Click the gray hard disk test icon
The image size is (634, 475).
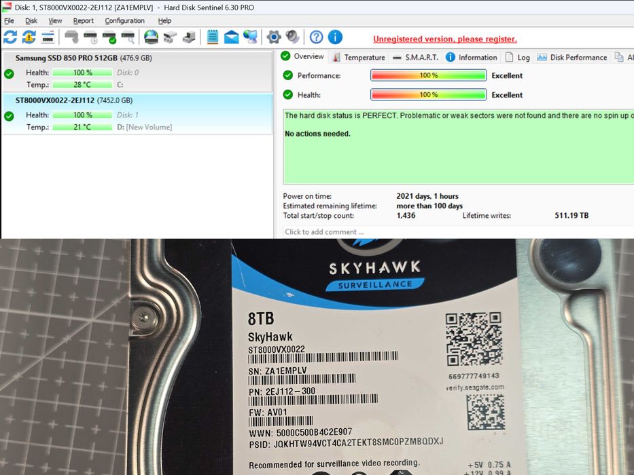71,37
